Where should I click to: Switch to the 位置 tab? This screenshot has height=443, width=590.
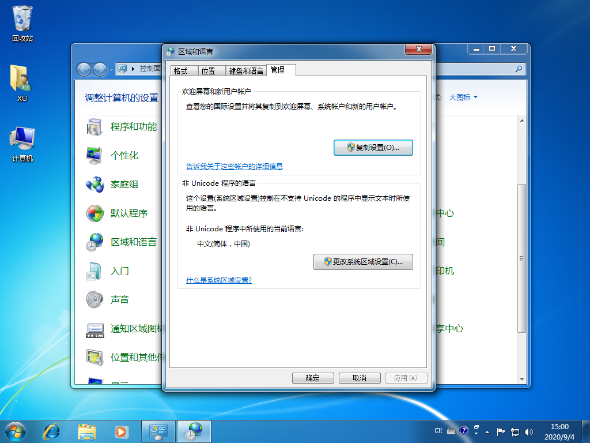click(211, 71)
